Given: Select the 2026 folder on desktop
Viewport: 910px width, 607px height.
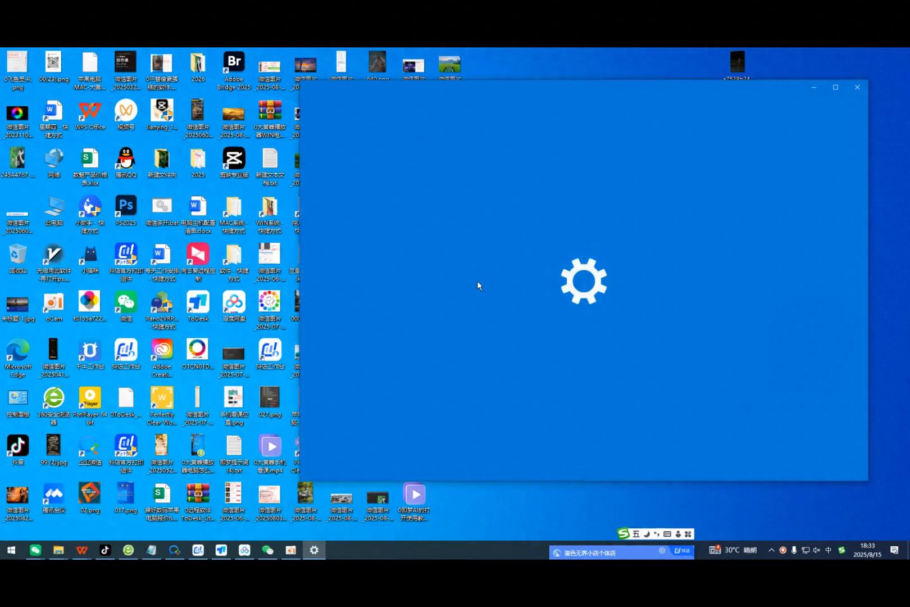Looking at the screenshot, I should pos(198,63).
